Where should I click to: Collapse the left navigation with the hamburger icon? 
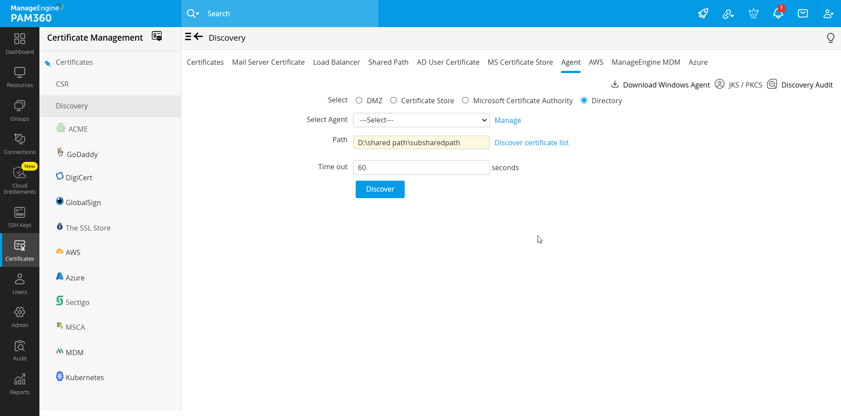pyautogui.click(x=188, y=37)
